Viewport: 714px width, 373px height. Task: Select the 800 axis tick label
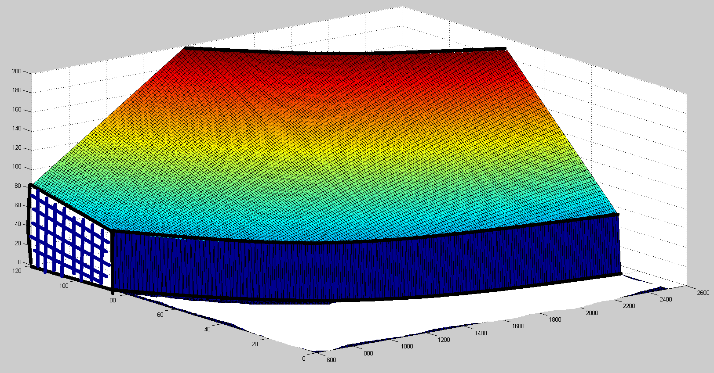coord(368,353)
